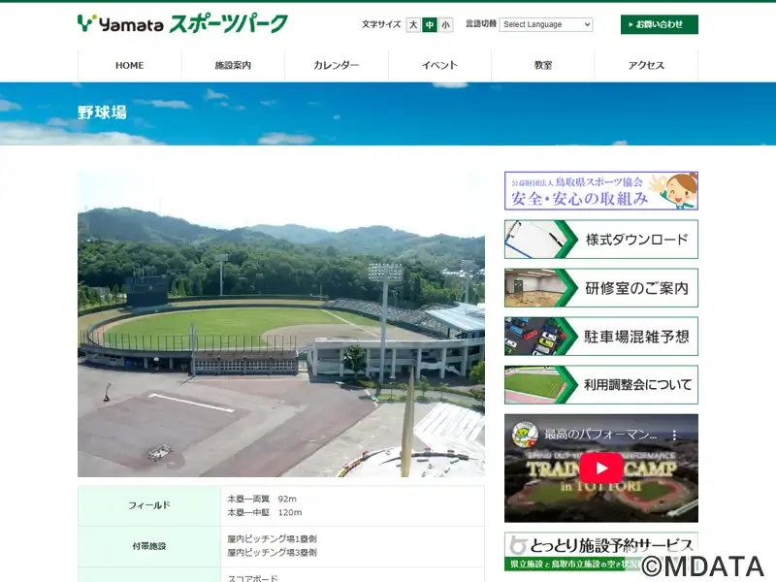Set font size to 中 (medium)
This screenshot has height=582, width=776.
click(x=430, y=25)
